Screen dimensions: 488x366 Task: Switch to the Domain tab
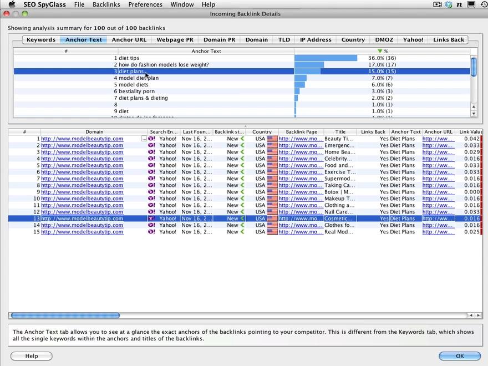(x=256, y=39)
